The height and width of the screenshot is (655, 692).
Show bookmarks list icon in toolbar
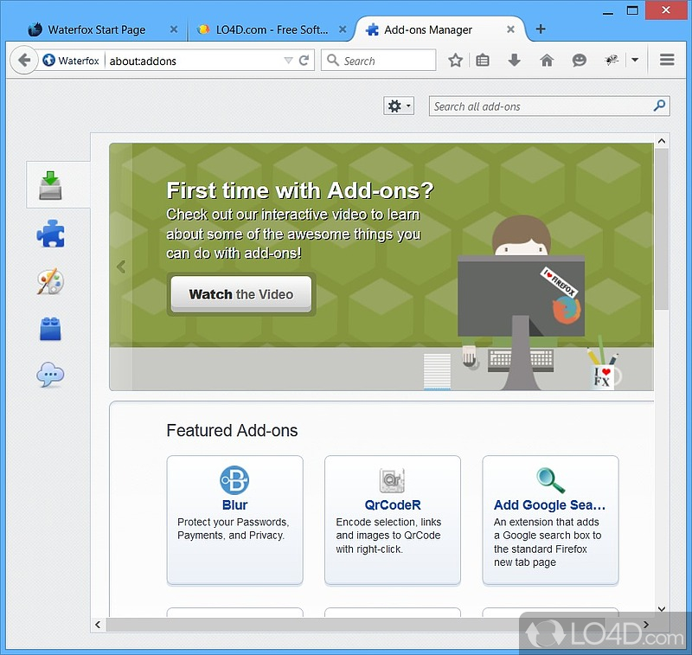[483, 61]
